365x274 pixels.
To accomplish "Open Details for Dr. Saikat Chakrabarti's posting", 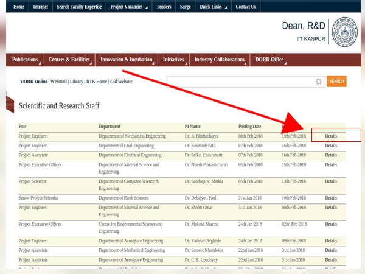I will [331, 155].
